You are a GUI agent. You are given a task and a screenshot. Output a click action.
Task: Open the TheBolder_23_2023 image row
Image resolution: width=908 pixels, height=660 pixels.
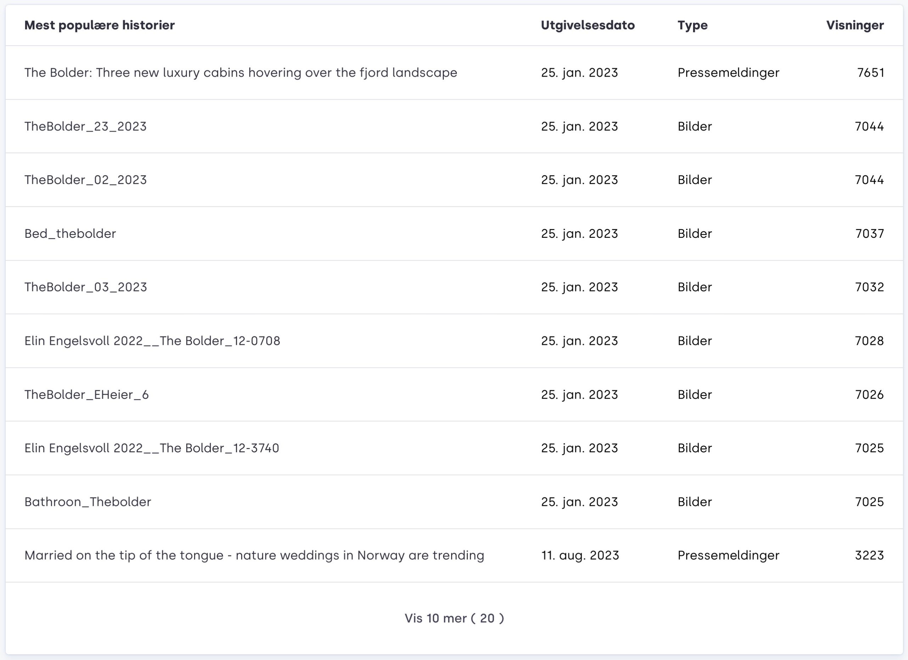point(85,127)
